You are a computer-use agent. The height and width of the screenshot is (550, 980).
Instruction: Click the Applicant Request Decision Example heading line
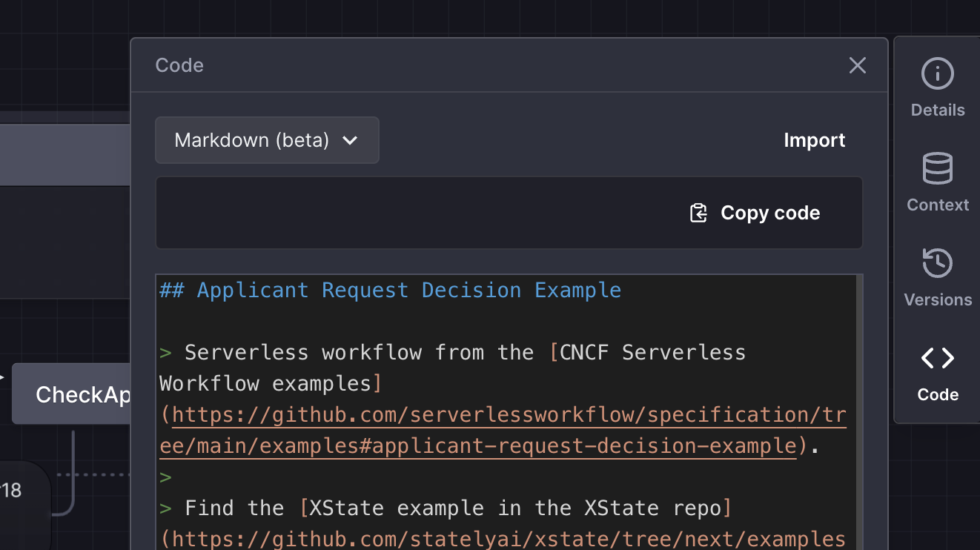tap(391, 291)
